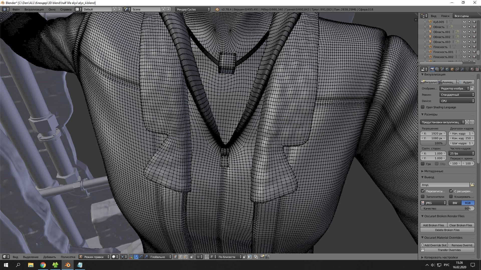481x270 pixels.
Task: Click the Add Broken Files button
Action: pyautogui.click(x=433, y=225)
